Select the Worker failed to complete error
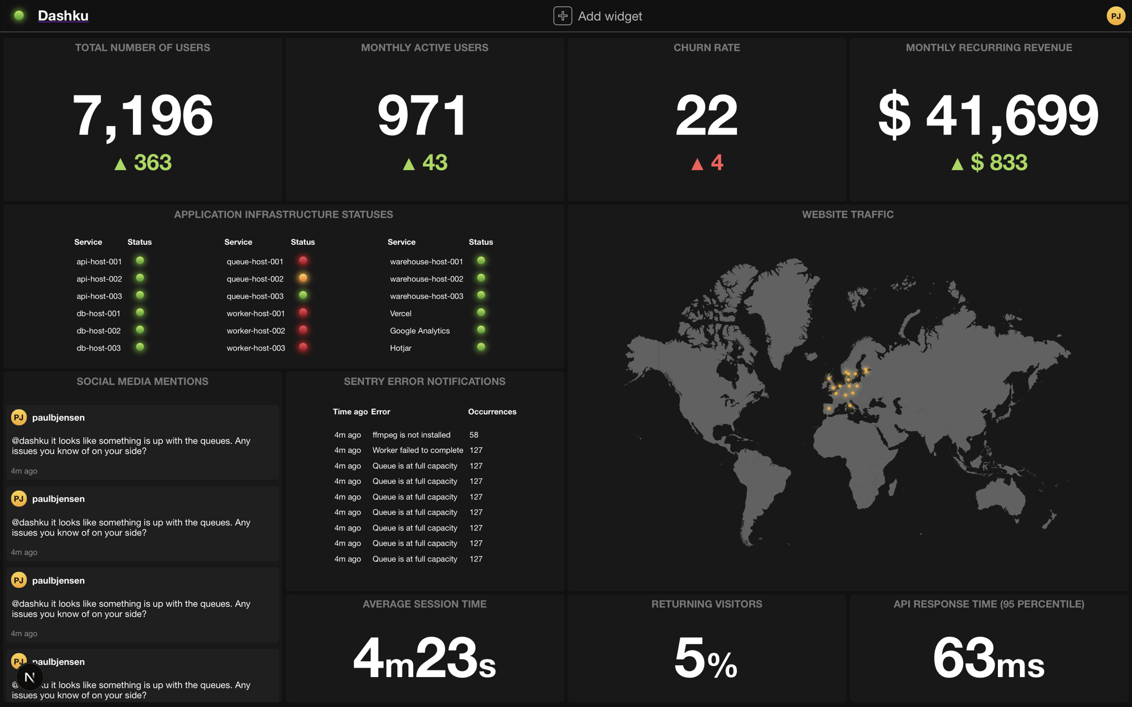 click(417, 450)
